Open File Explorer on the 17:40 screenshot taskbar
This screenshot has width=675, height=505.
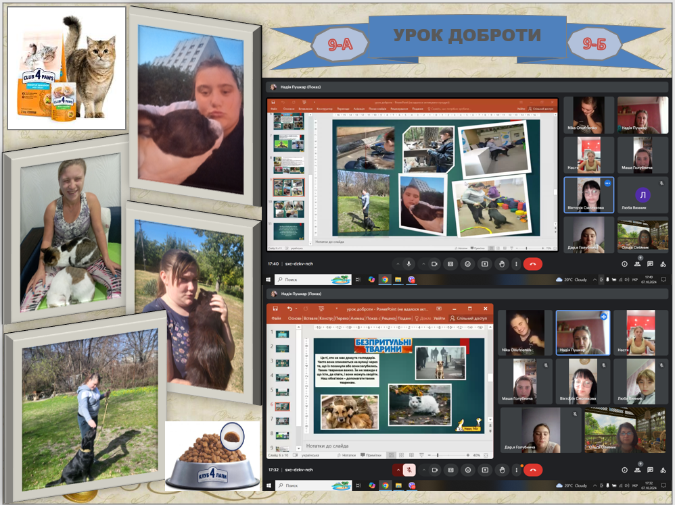398,280
